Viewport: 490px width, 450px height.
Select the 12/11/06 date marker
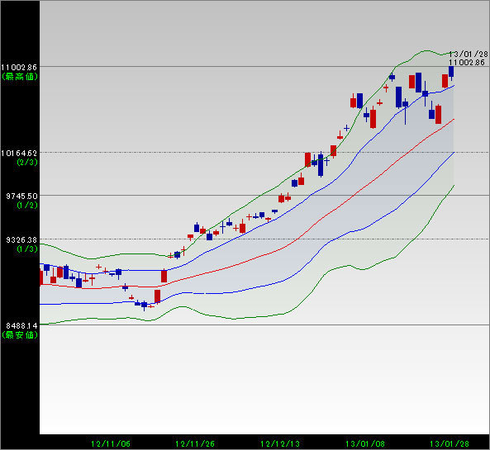tap(111, 443)
